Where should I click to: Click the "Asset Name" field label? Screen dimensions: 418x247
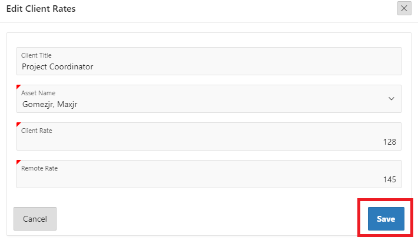[38, 93]
